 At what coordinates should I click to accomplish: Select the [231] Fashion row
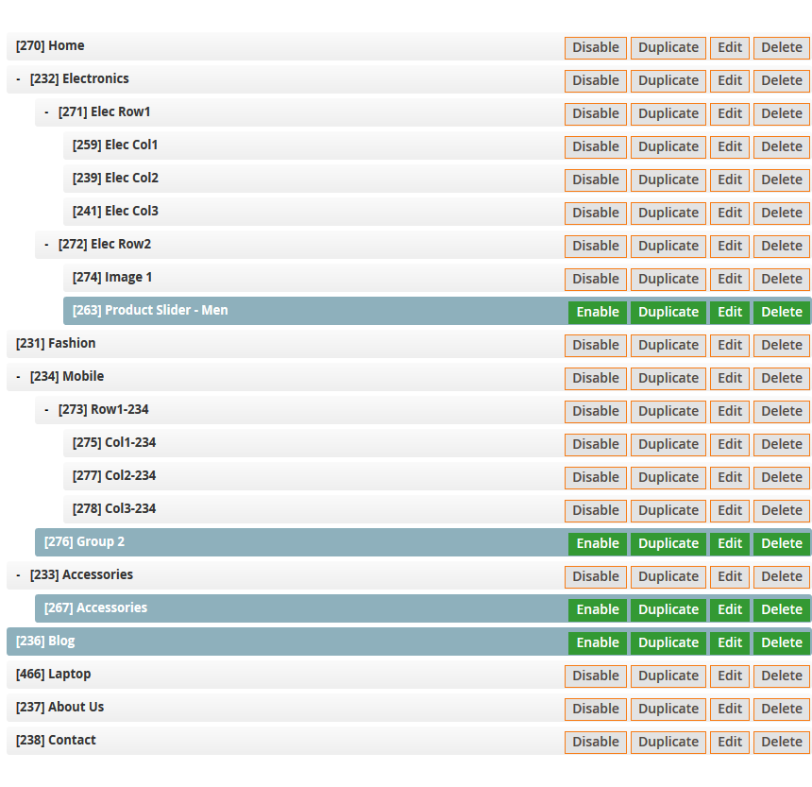pos(283,344)
